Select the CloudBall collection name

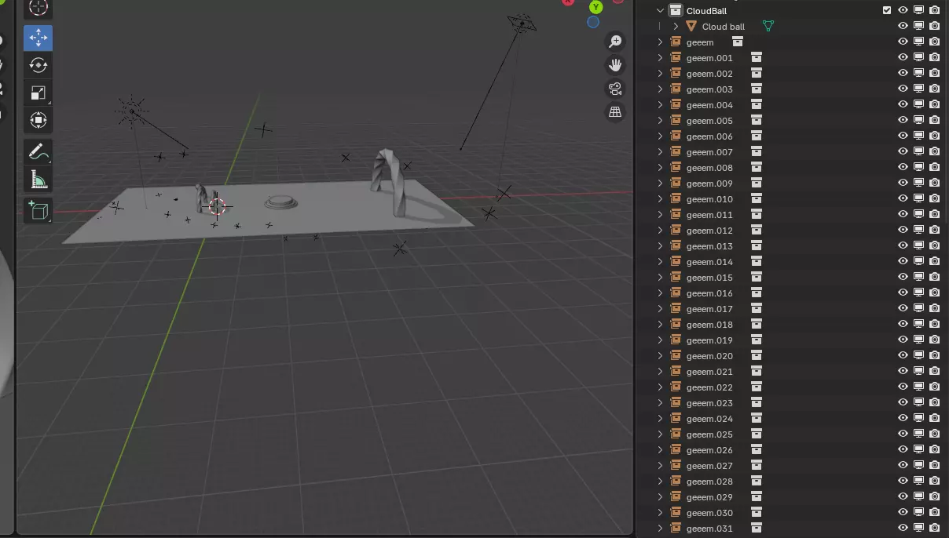point(706,11)
